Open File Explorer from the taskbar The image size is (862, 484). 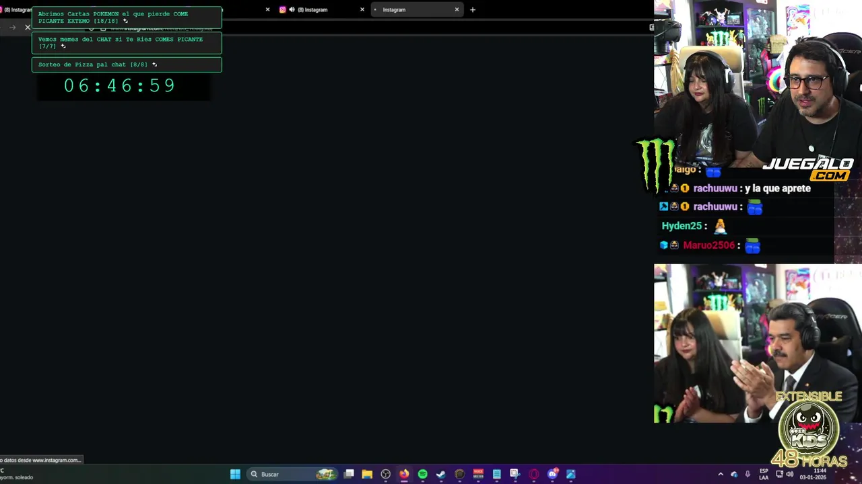click(367, 474)
